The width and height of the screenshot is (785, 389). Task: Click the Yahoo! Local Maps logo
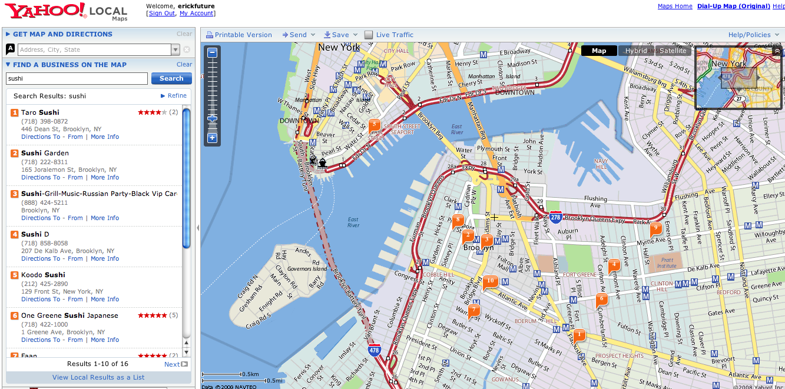tap(66, 12)
